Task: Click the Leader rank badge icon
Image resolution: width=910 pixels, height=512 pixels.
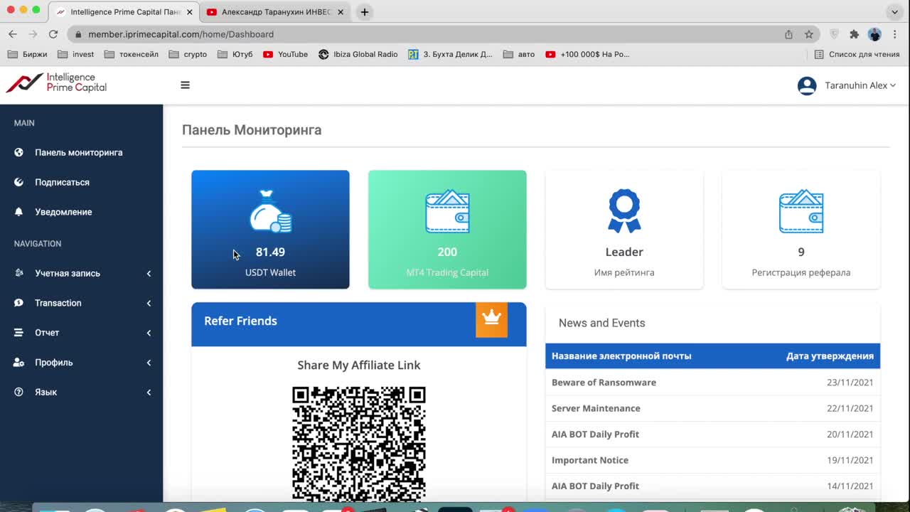Action: click(624, 211)
